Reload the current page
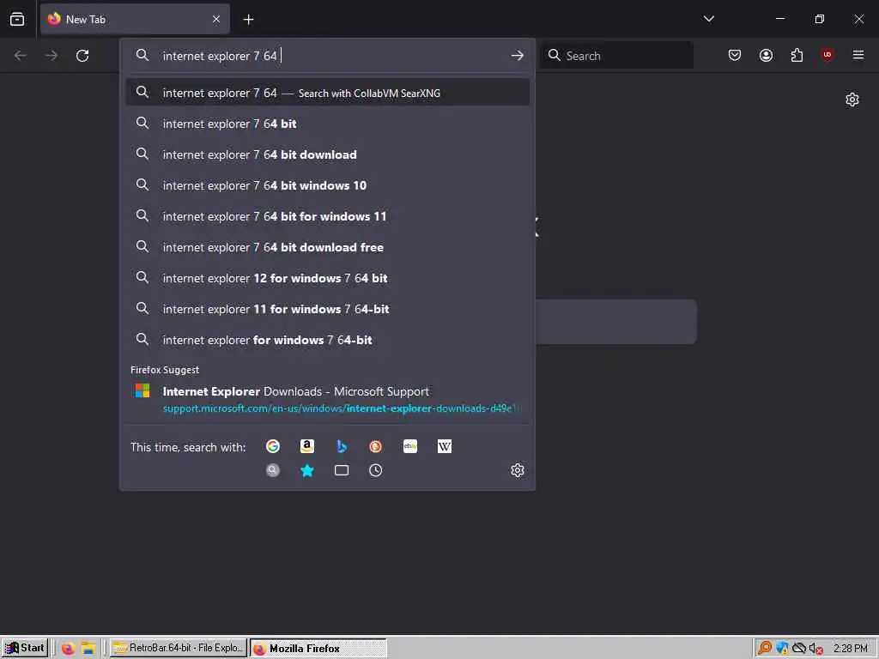This screenshot has width=879, height=659. point(82,56)
